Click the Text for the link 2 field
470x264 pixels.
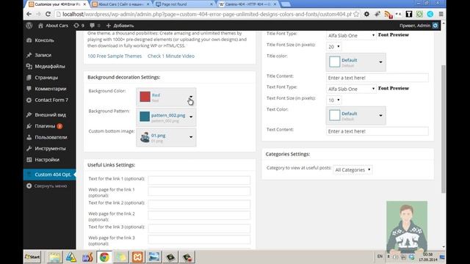pos(199,204)
